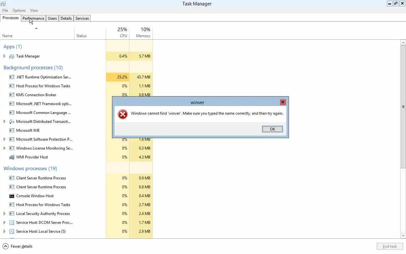Click the Windows processes (19) heading
Viewport: 406px width, 254px height.
[x=30, y=169]
